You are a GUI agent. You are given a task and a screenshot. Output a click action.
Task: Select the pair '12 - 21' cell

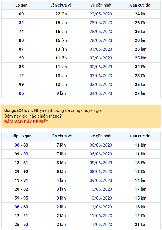21,216
